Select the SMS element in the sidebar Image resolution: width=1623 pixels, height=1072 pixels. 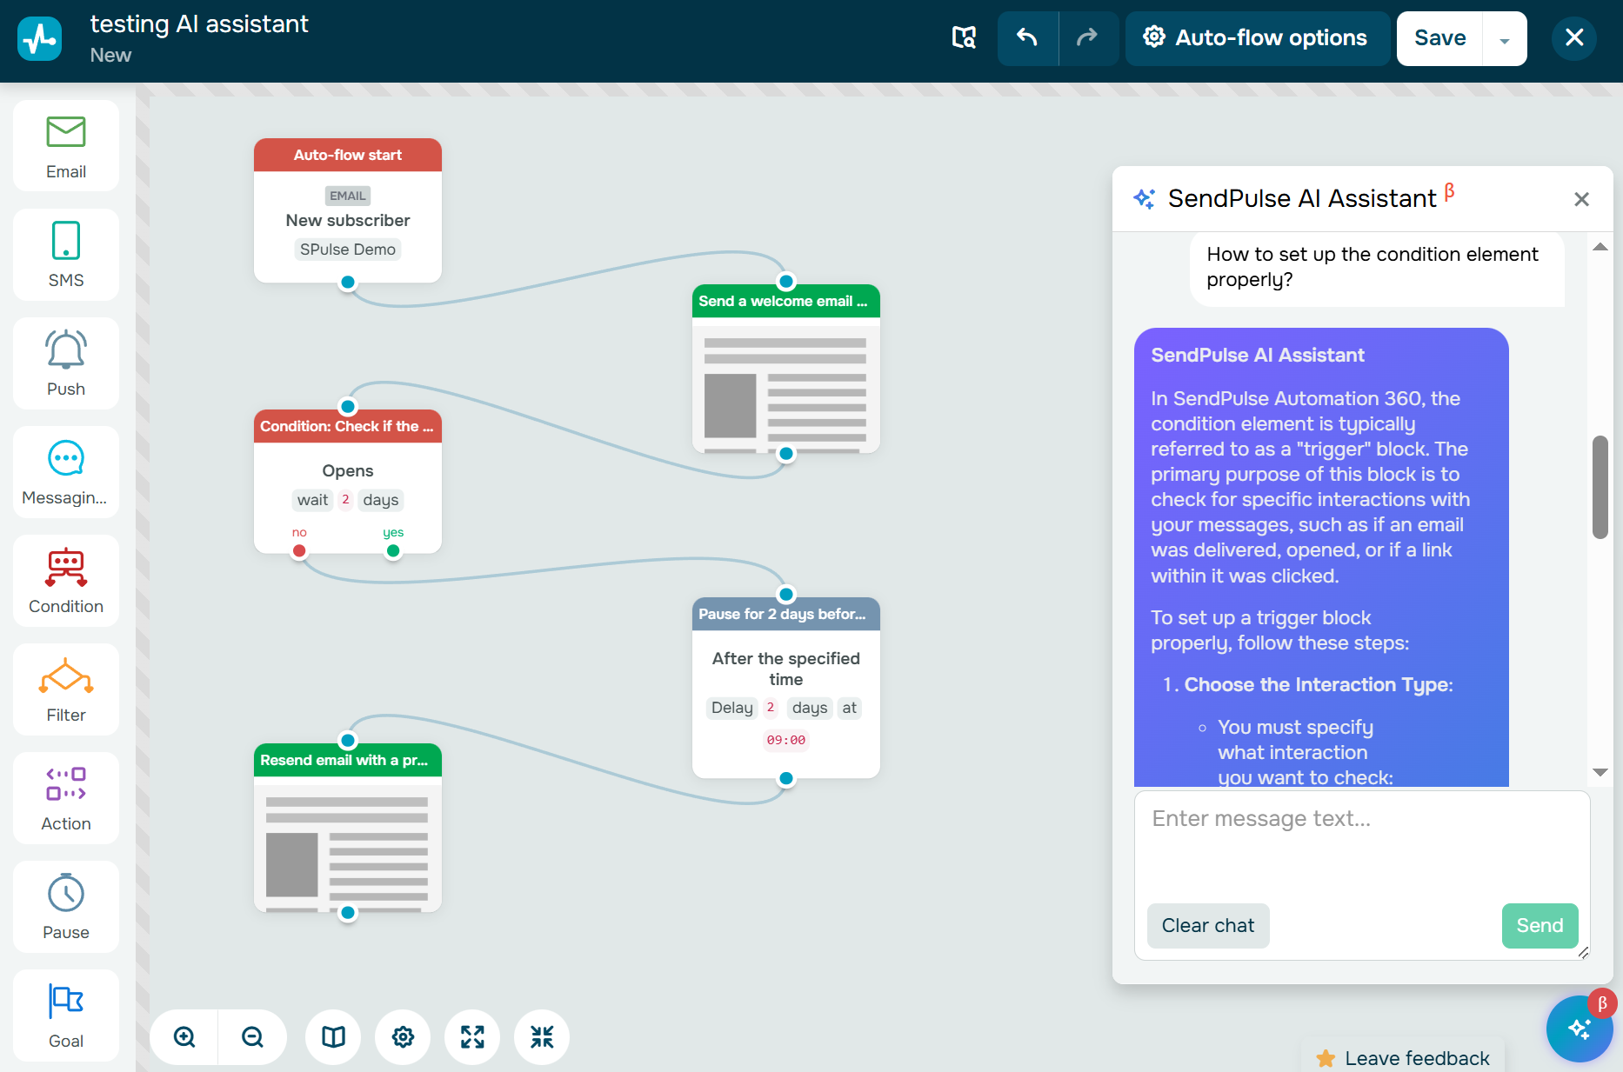click(65, 254)
